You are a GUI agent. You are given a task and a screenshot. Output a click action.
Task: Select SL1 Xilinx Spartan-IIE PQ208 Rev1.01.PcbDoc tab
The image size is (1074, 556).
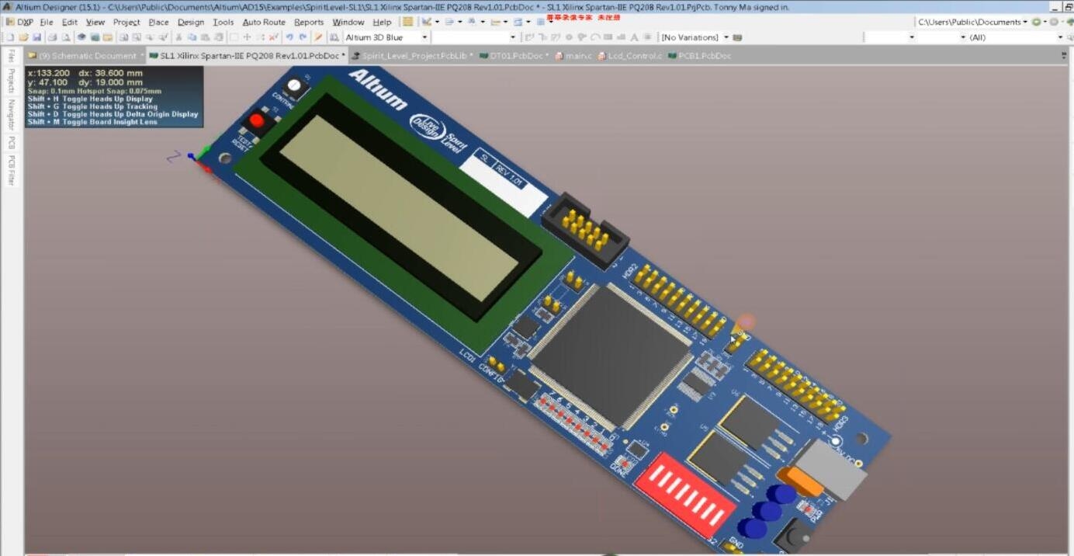248,56
